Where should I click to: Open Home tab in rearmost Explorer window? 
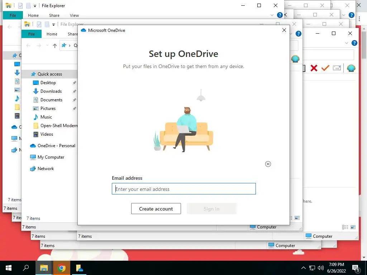click(x=33, y=15)
